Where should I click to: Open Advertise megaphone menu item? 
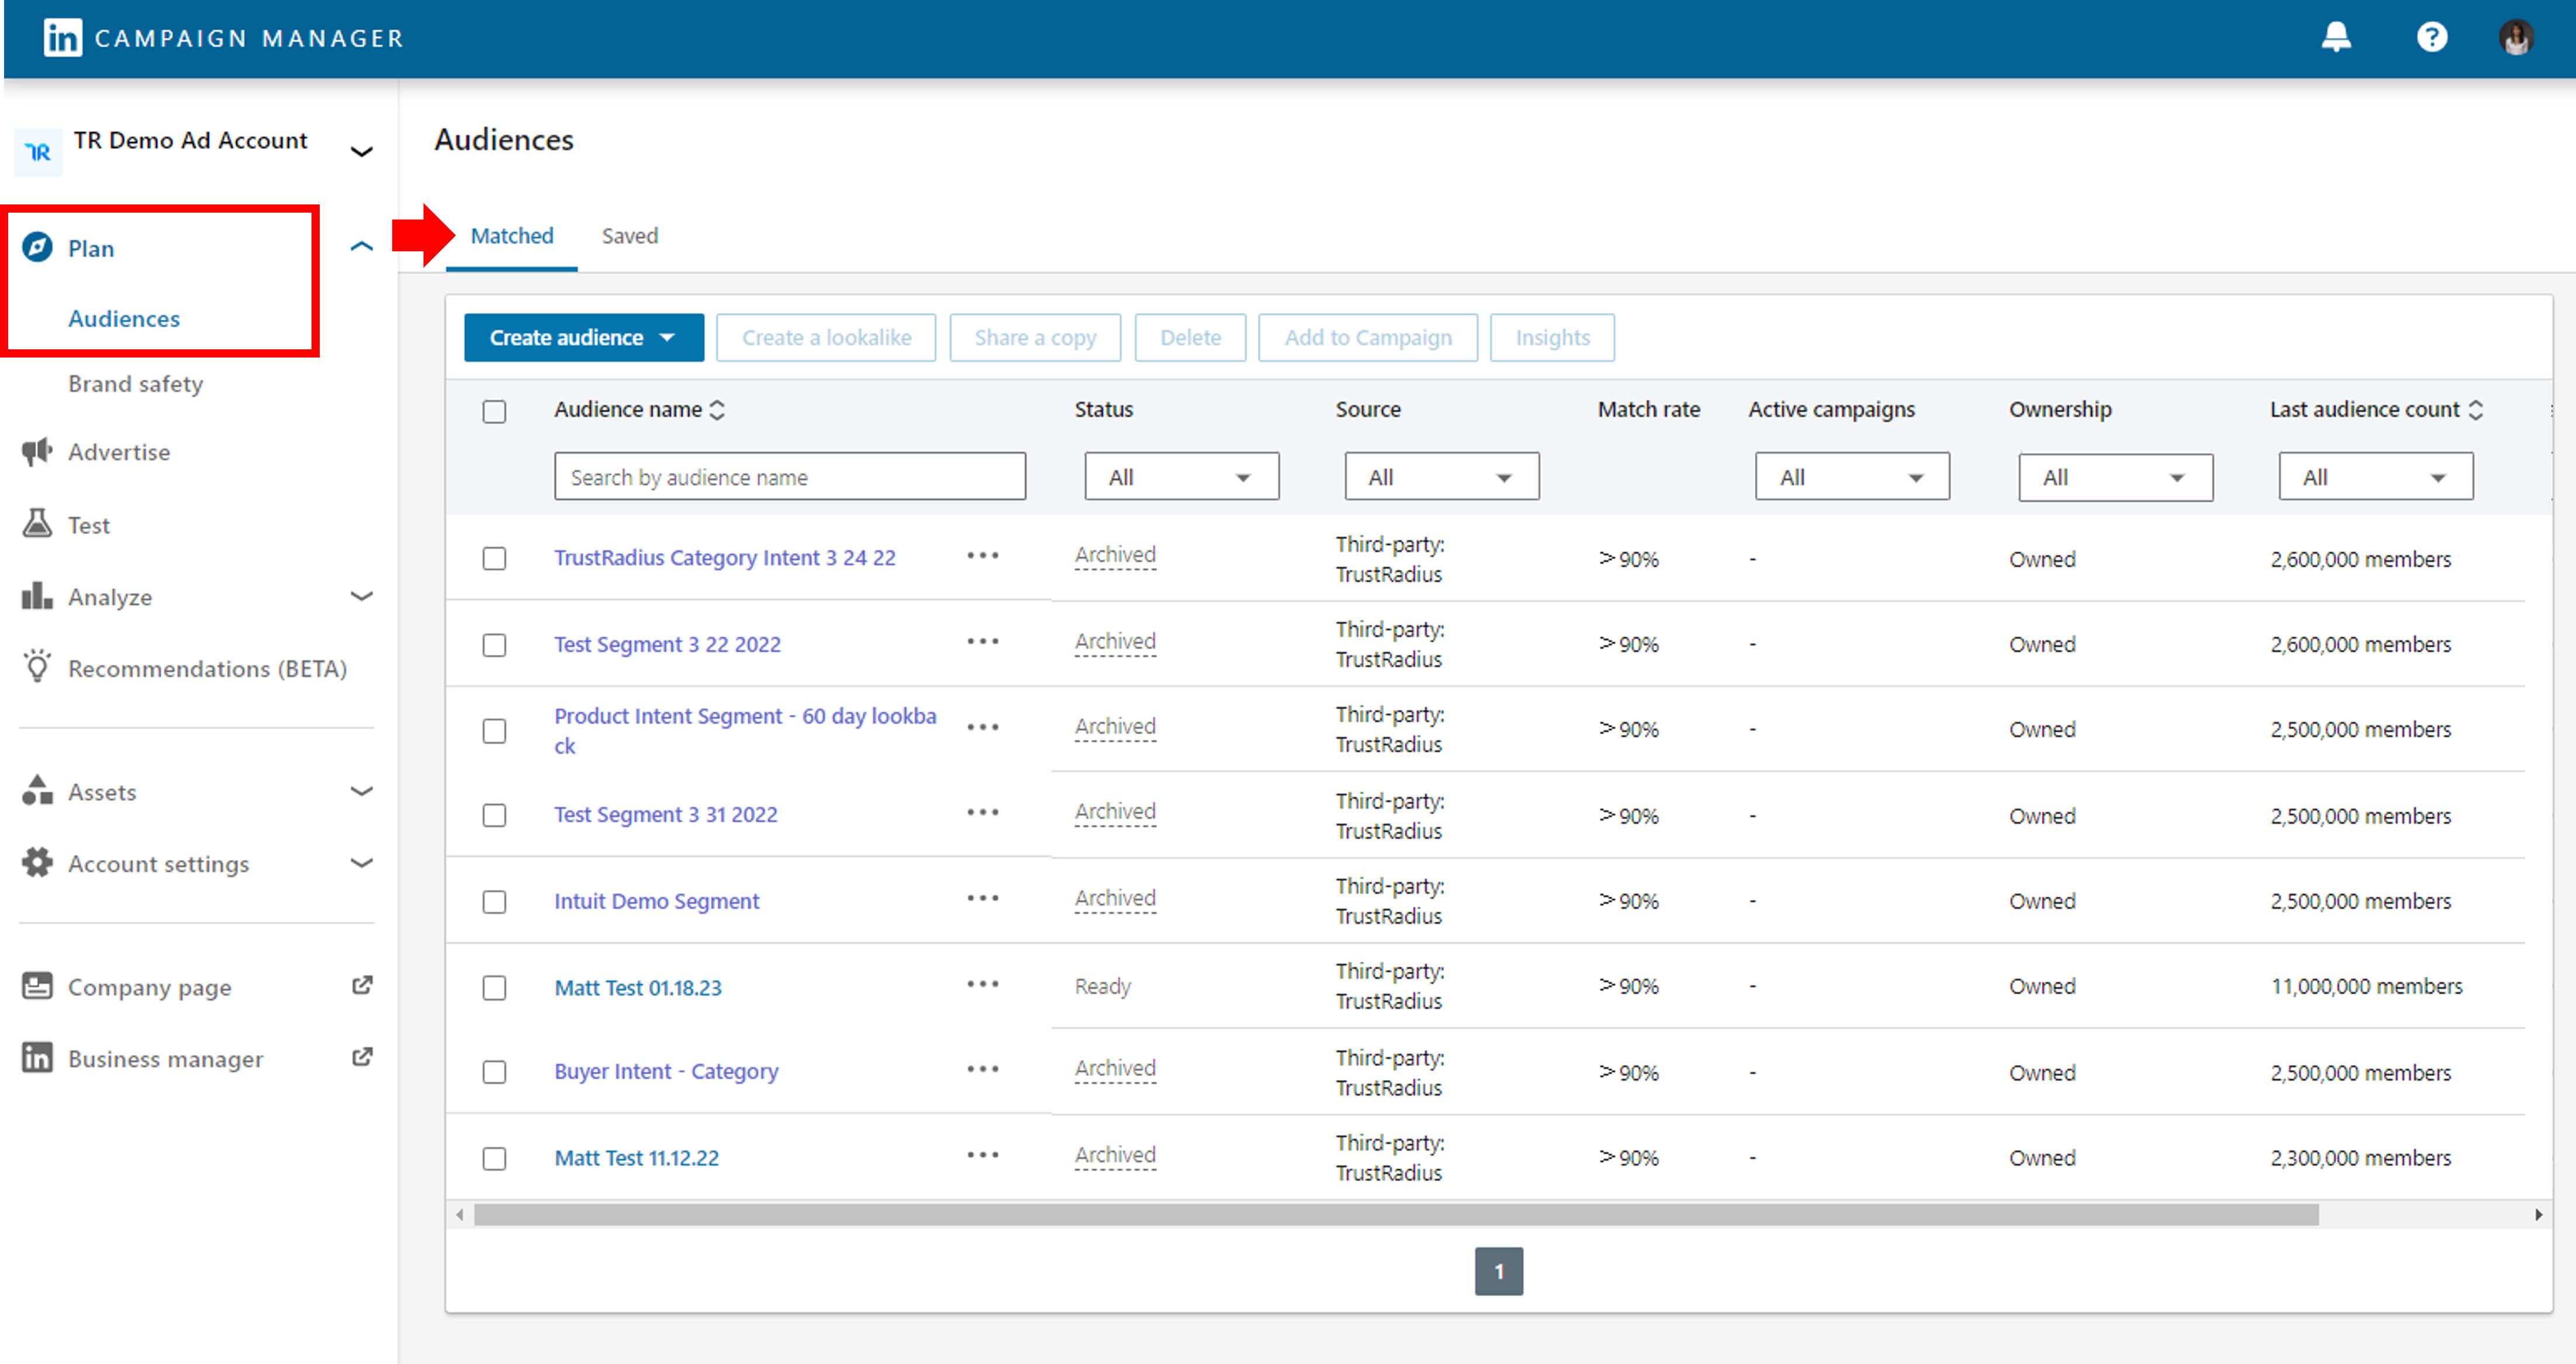pyautogui.click(x=118, y=452)
